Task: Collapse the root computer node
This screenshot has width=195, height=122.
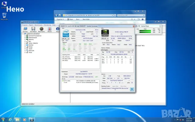Action: 23,34
